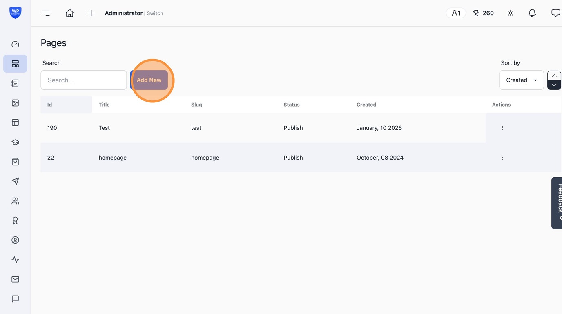Click the Slug column header
The width and height of the screenshot is (562, 314).
point(196,105)
